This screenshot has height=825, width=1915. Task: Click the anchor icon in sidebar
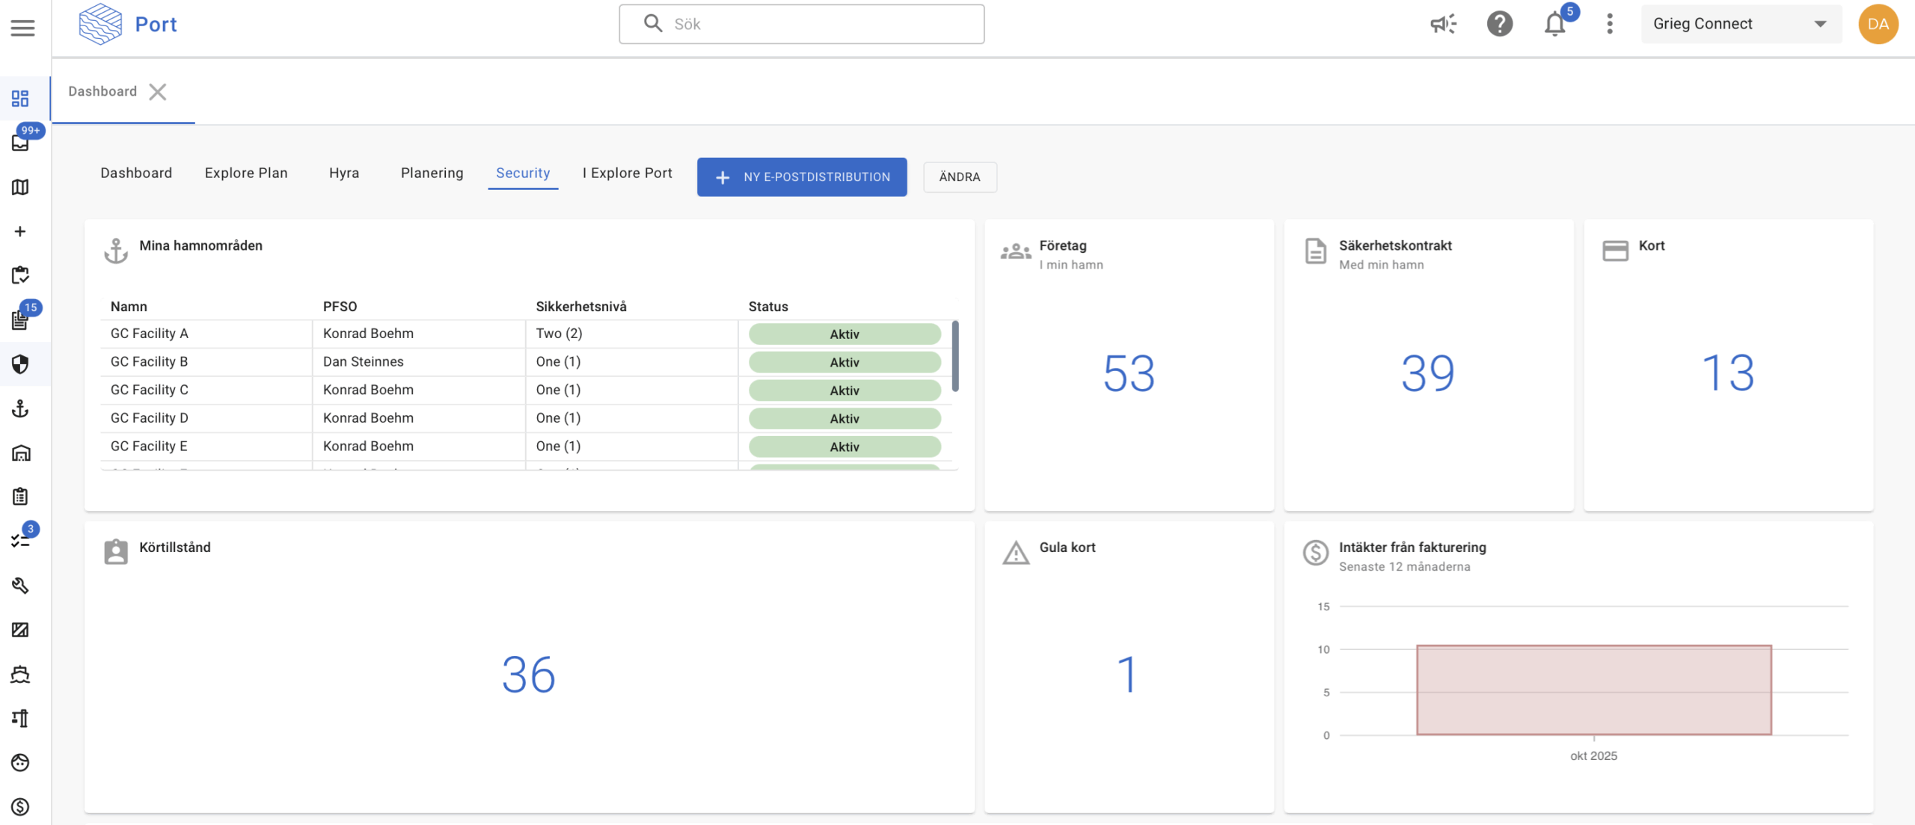pyautogui.click(x=20, y=408)
